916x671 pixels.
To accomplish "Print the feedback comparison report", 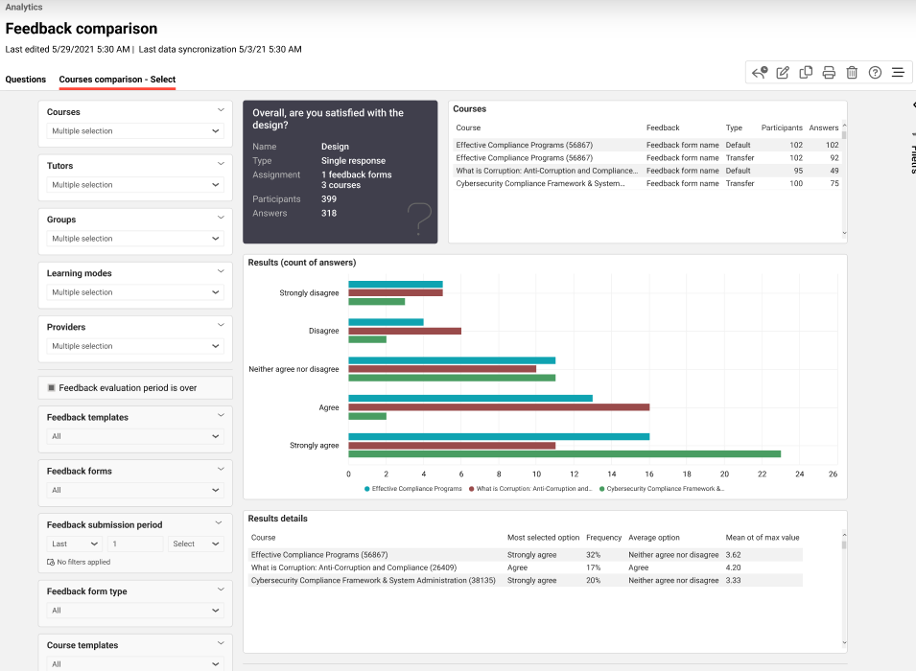I will point(829,73).
